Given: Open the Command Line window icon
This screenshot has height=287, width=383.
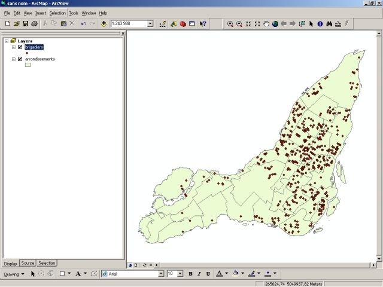Looking at the screenshot, I should pyautogui.click(x=191, y=24).
